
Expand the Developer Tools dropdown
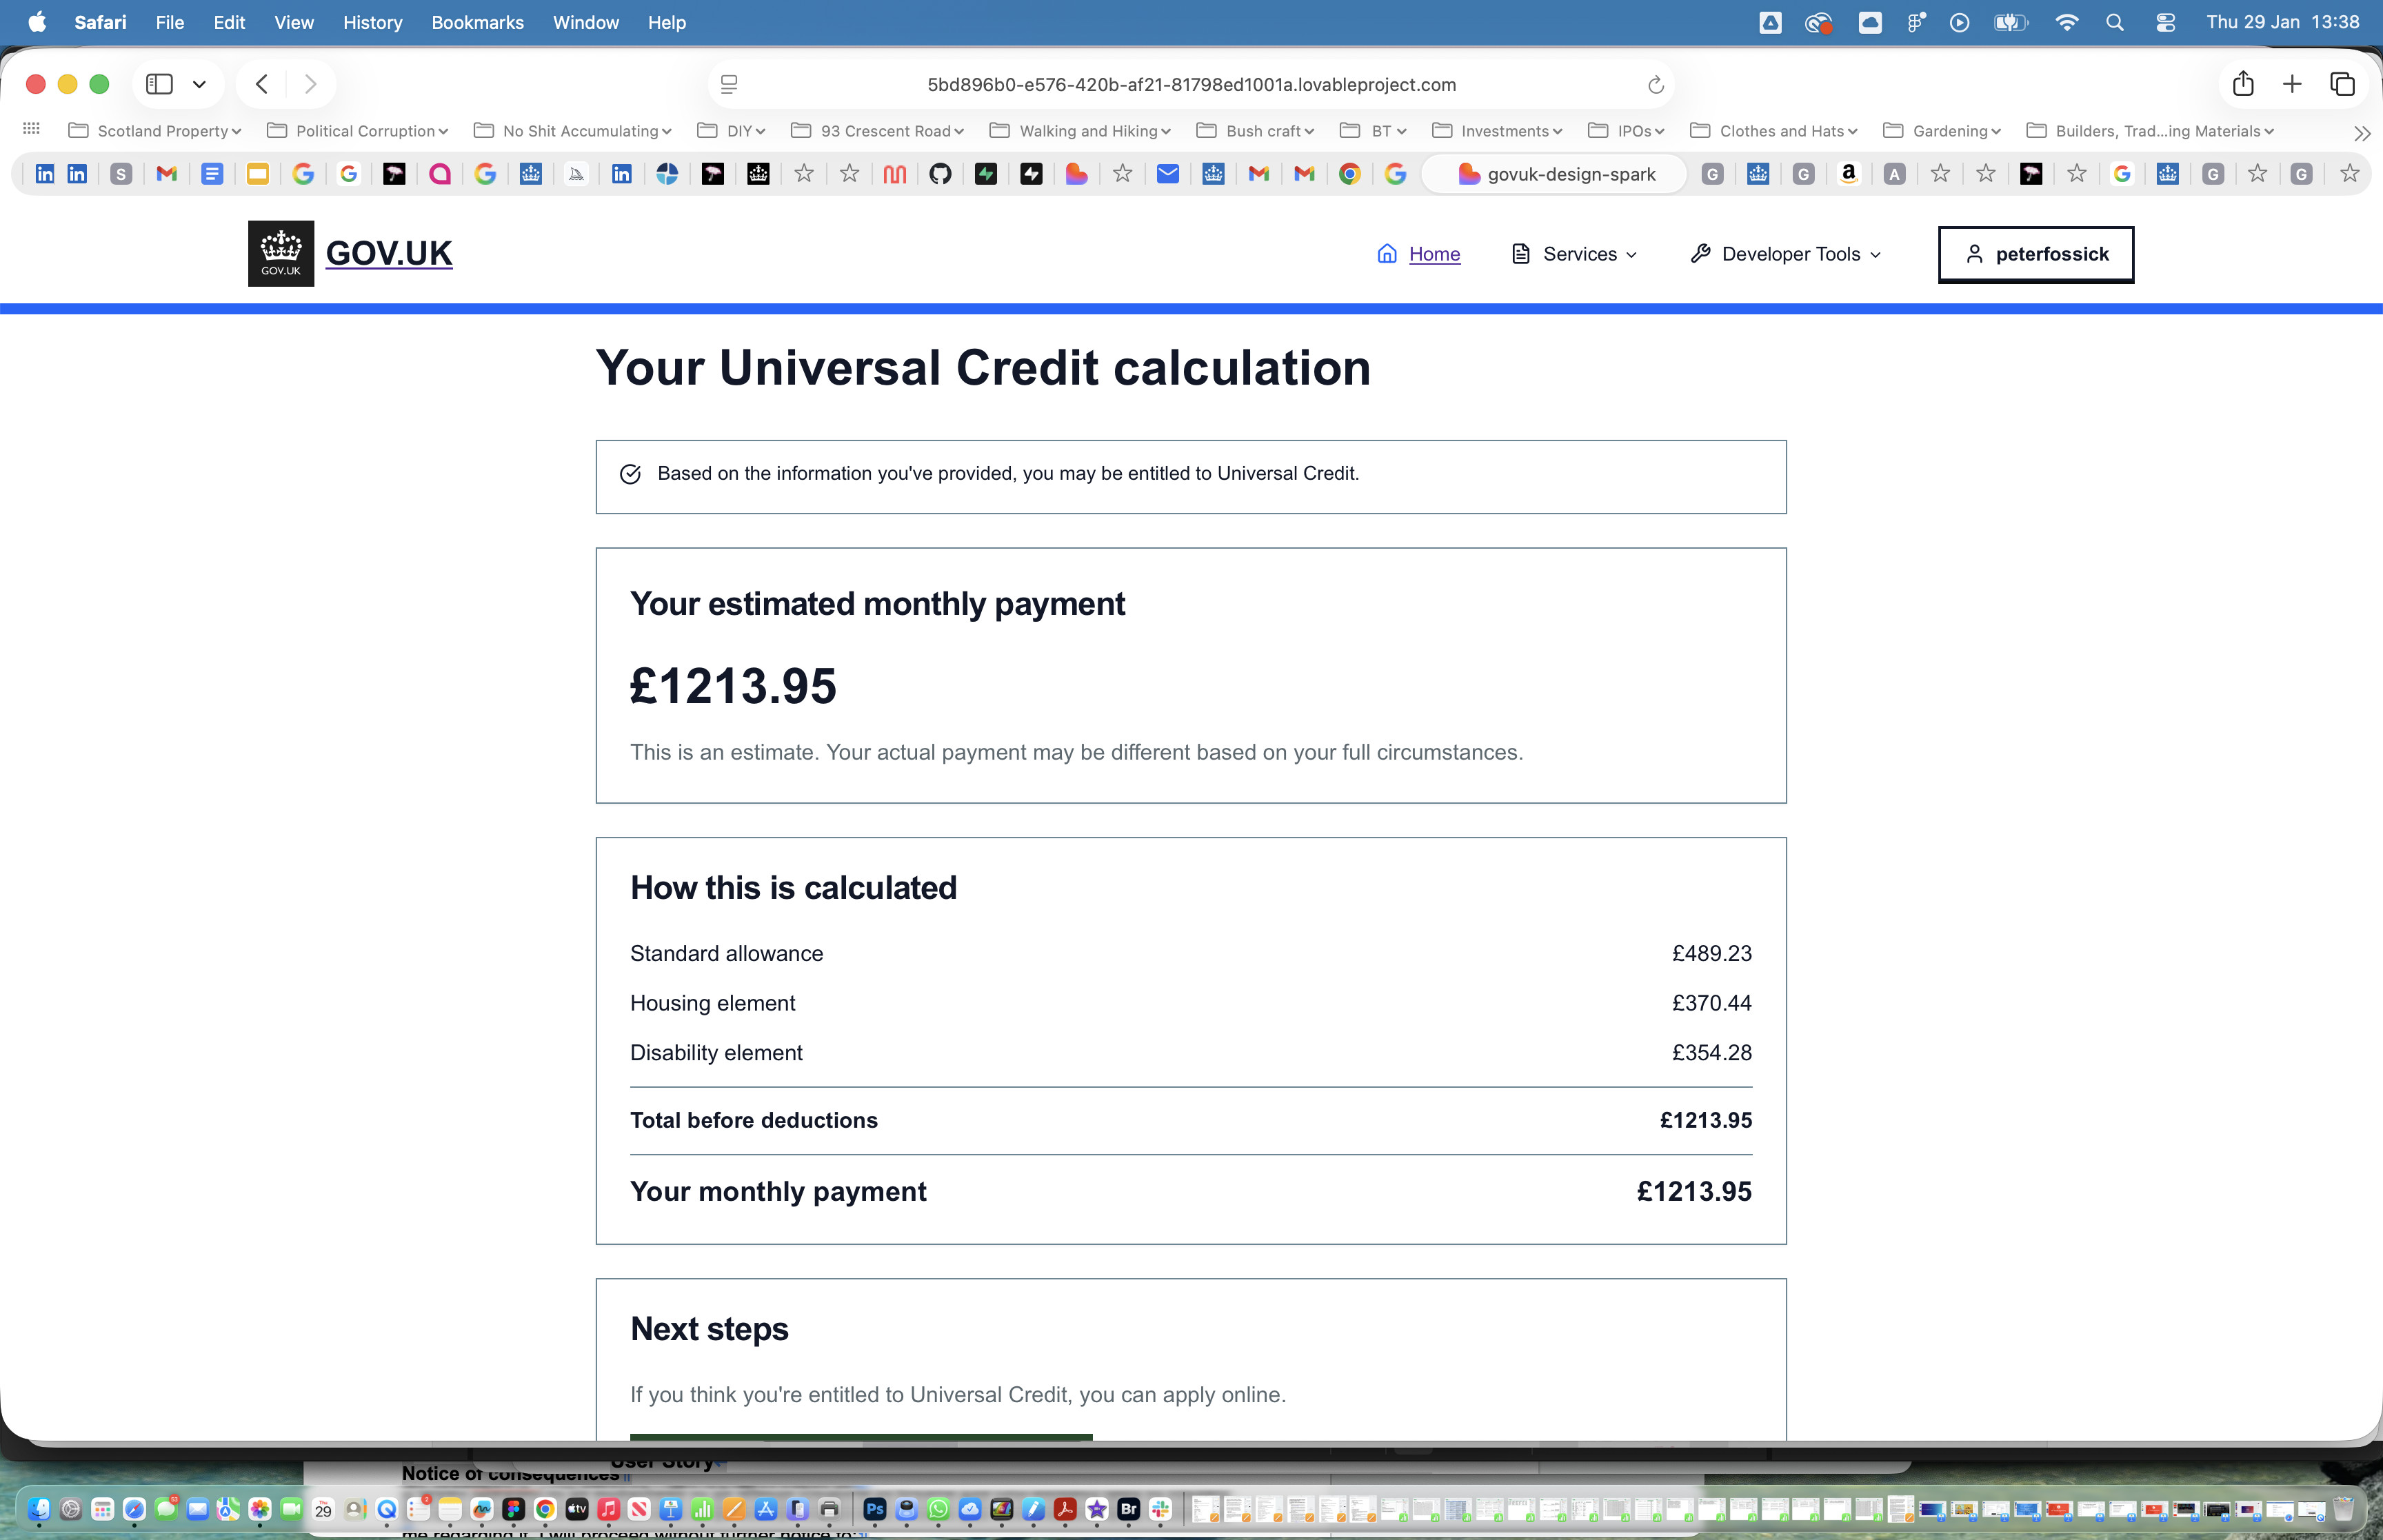(1786, 254)
